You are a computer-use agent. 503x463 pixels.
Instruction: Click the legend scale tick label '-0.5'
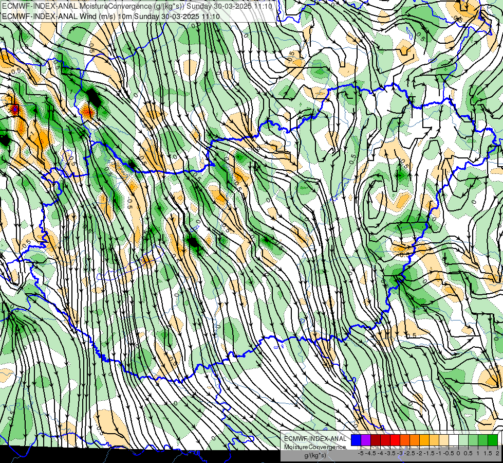(x=449, y=453)
